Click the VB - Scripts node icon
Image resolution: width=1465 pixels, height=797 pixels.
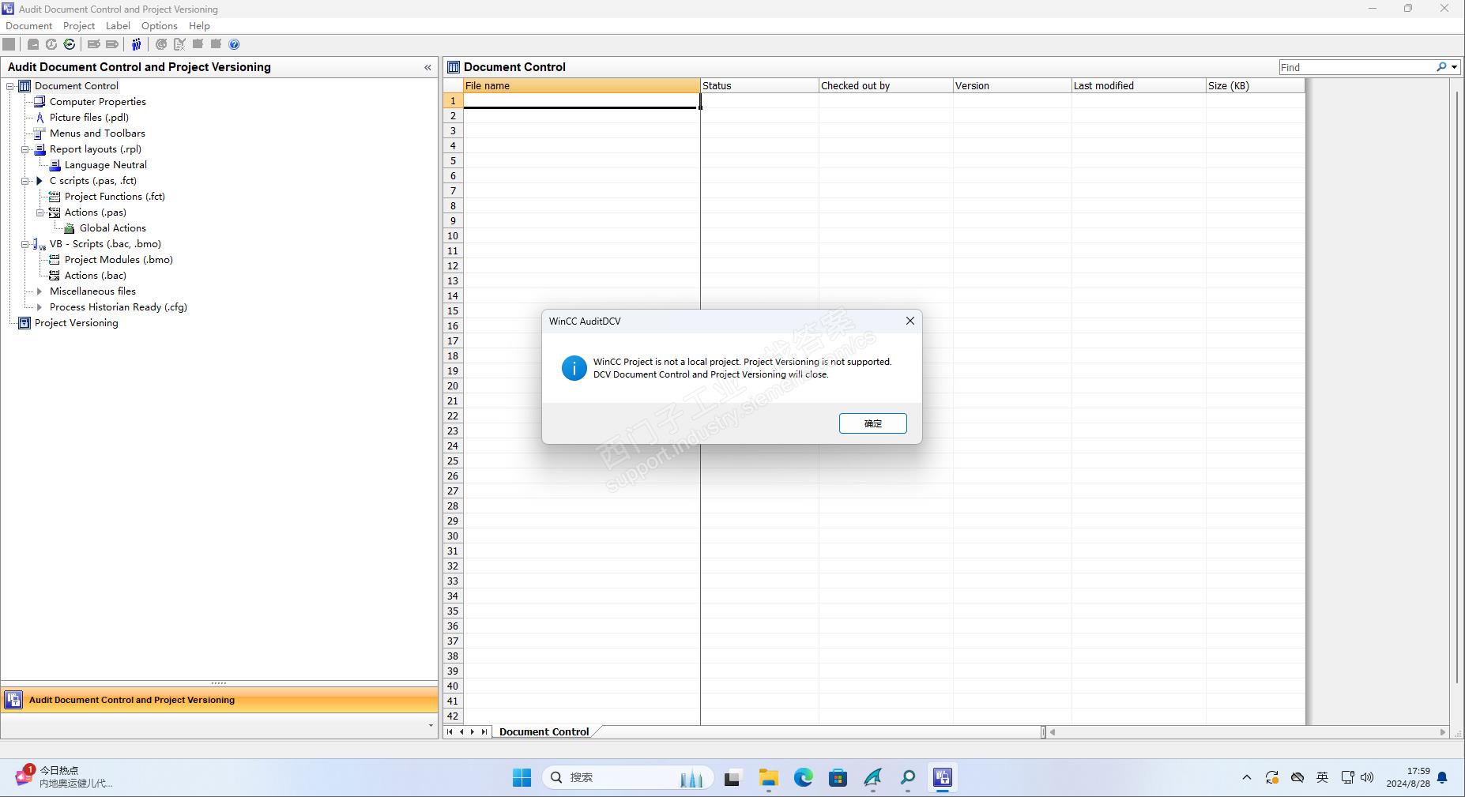pos(40,244)
